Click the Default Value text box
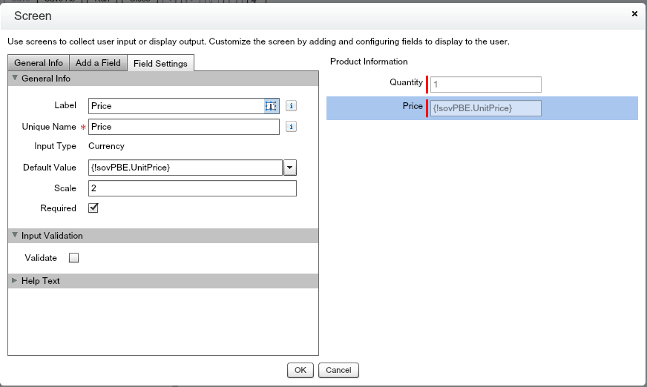Screen dimensions: 647x387 [185, 168]
